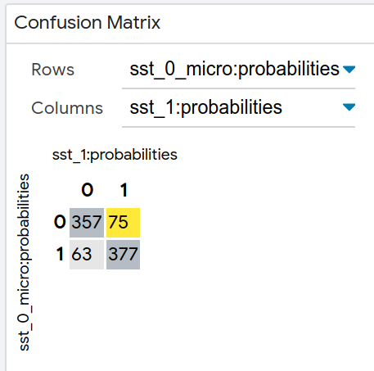The height and width of the screenshot is (371, 374).
Task: Select row header 1 in the matrix
Action: [60, 254]
